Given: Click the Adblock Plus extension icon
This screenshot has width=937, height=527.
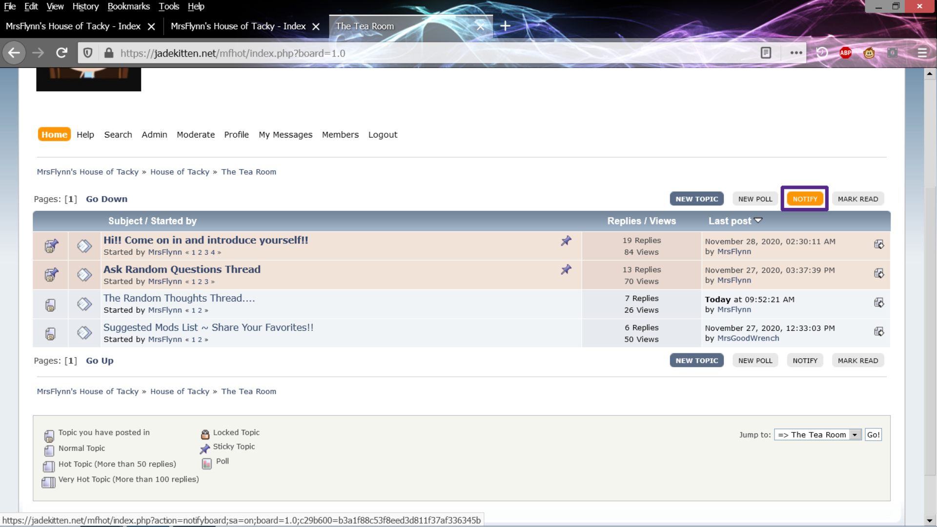Looking at the screenshot, I should (846, 53).
